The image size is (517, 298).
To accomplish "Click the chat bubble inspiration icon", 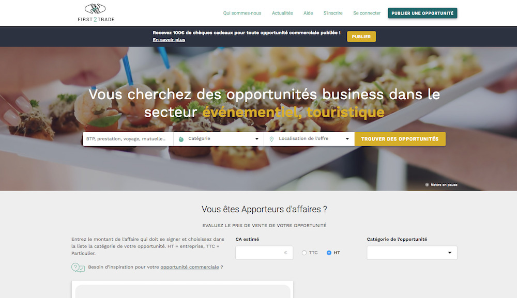I will (78, 268).
